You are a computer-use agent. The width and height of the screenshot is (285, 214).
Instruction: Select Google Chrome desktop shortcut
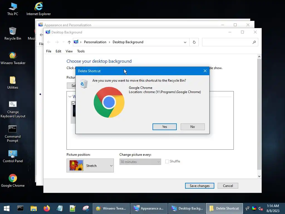click(13, 181)
